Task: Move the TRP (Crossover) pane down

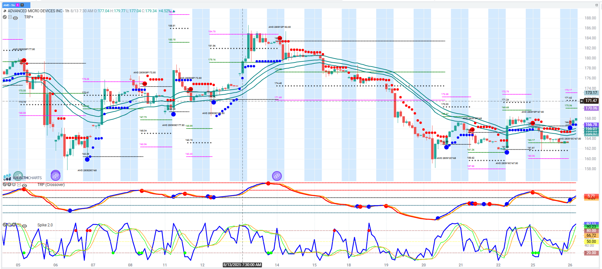Action: click(9, 184)
